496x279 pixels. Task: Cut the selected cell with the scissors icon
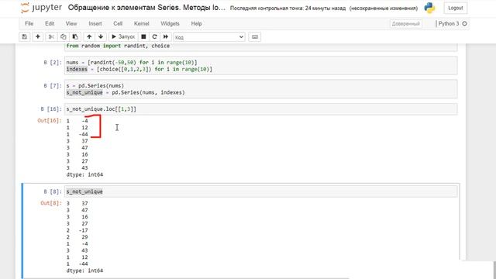coord(51,37)
